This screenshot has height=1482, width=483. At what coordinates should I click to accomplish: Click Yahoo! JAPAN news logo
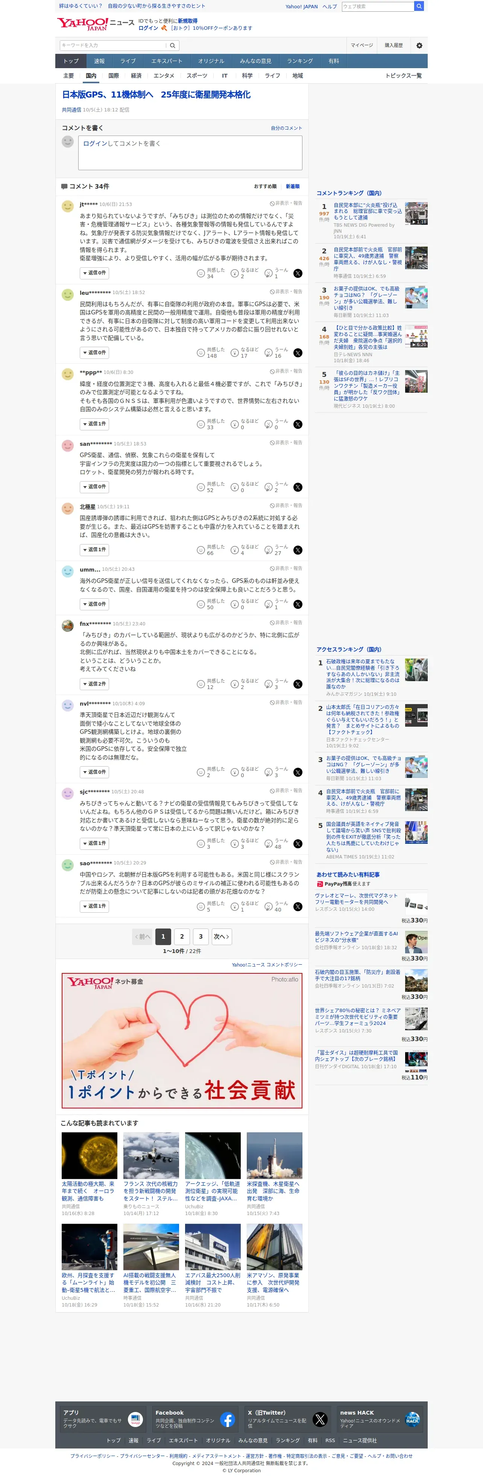tap(95, 24)
